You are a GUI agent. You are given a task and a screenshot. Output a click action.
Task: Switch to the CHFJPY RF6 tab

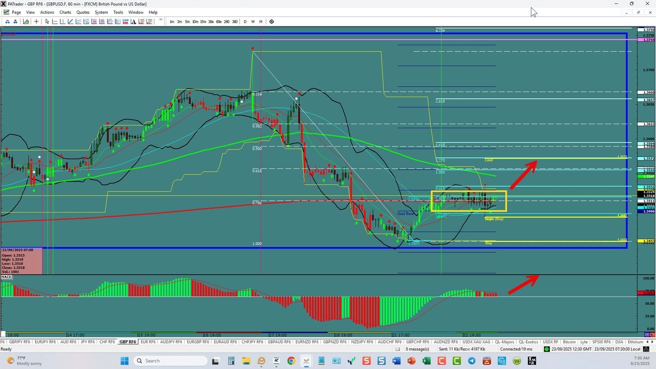252,342
